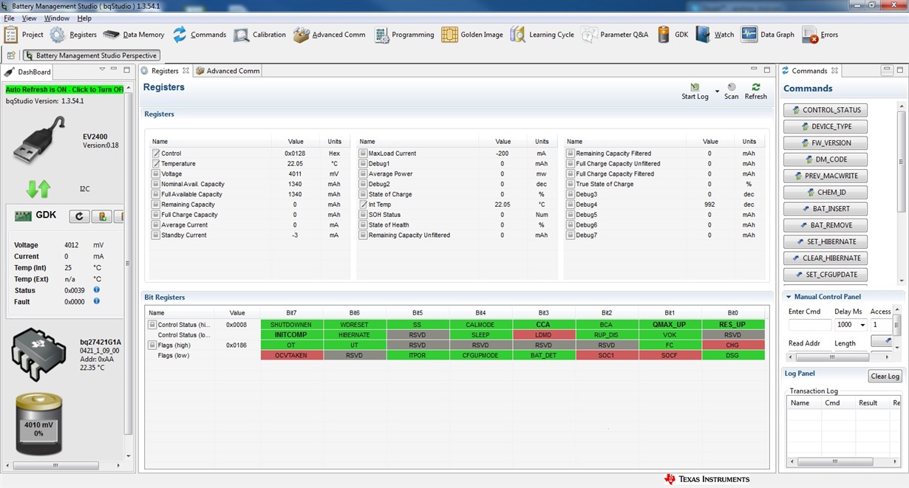Toggle the CALMODE bit cell

480,325
